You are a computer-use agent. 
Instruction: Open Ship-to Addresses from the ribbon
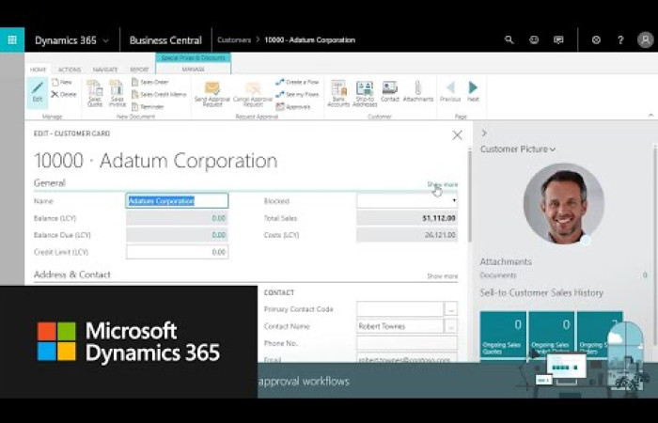365,91
